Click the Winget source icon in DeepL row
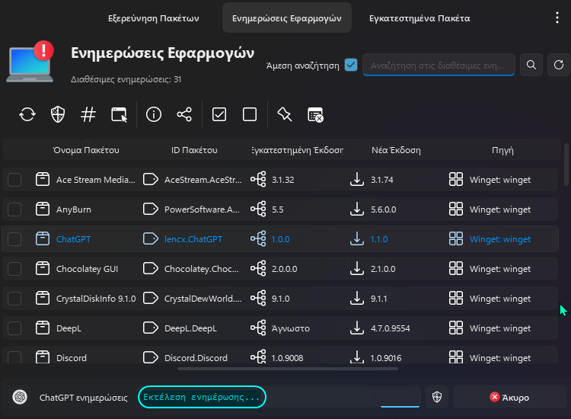The height and width of the screenshot is (419, 571). pyautogui.click(x=456, y=328)
